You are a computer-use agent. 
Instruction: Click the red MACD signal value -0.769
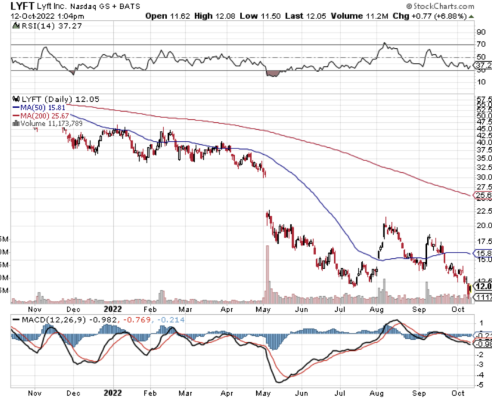click(132, 319)
